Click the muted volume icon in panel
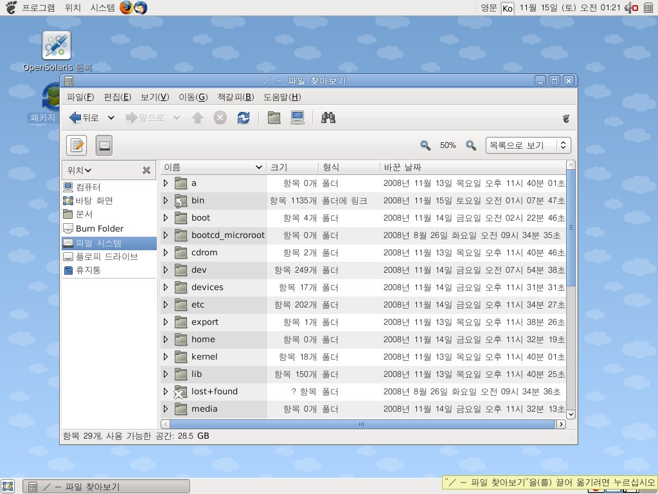Image resolution: width=658 pixels, height=494 pixels. [632, 8]
